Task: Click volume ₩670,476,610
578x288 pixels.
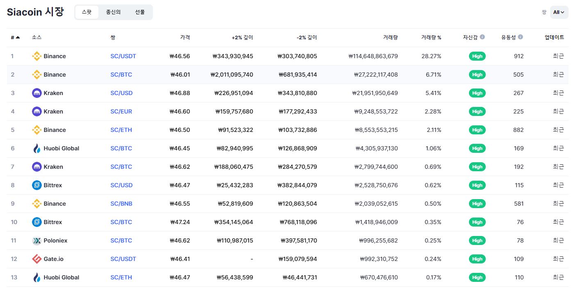Action: 379,277
